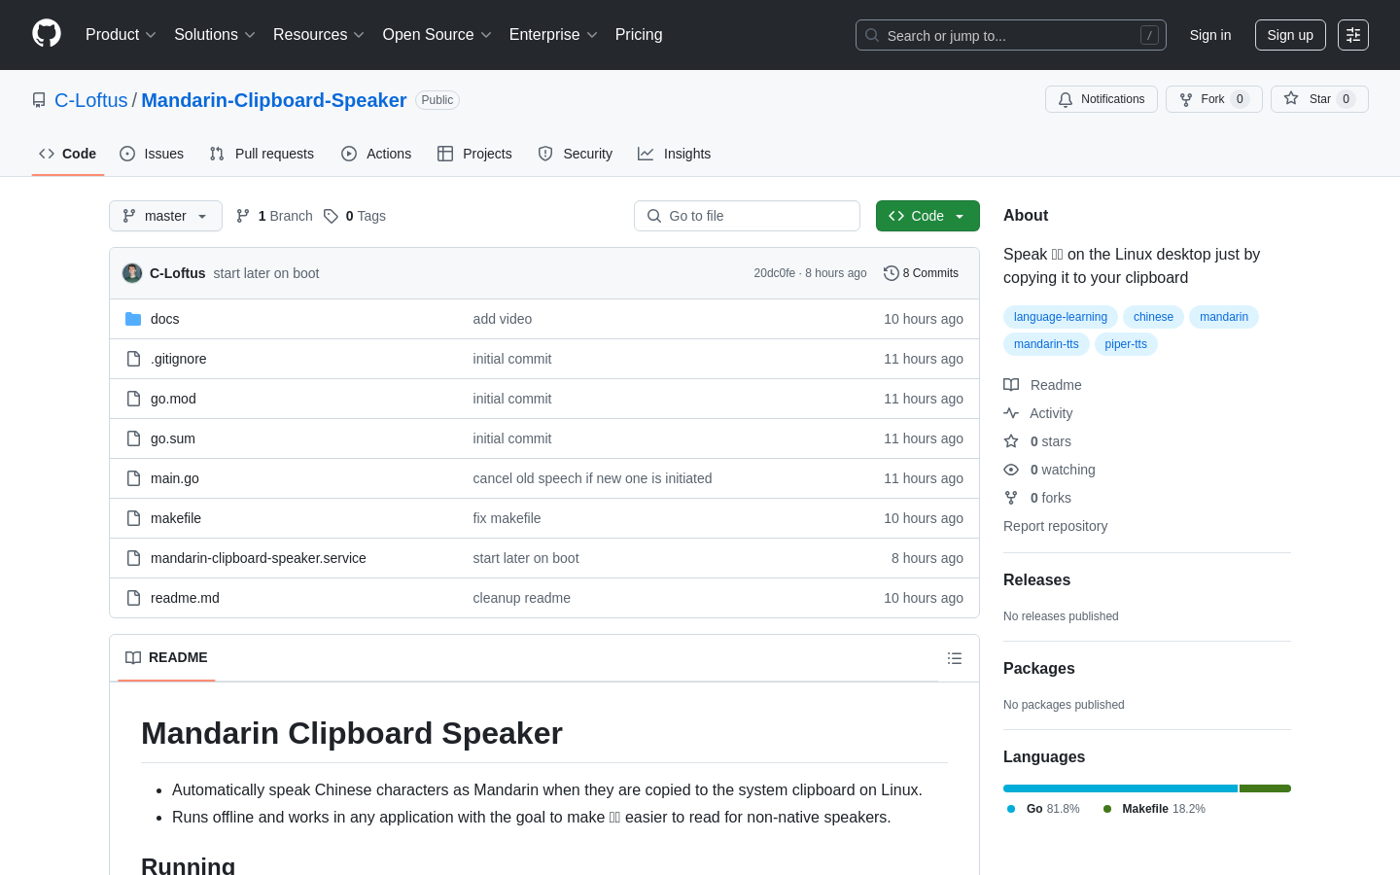Open the mandarin-clipboard-speaker.service file
This screenshot has height=875, width=1400.
coord(259,558)
